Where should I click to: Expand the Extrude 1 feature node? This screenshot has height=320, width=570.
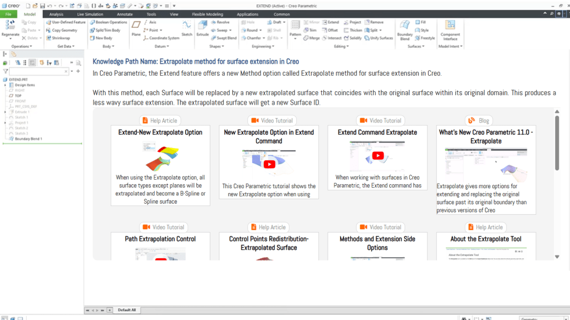(x=6, y=112)
